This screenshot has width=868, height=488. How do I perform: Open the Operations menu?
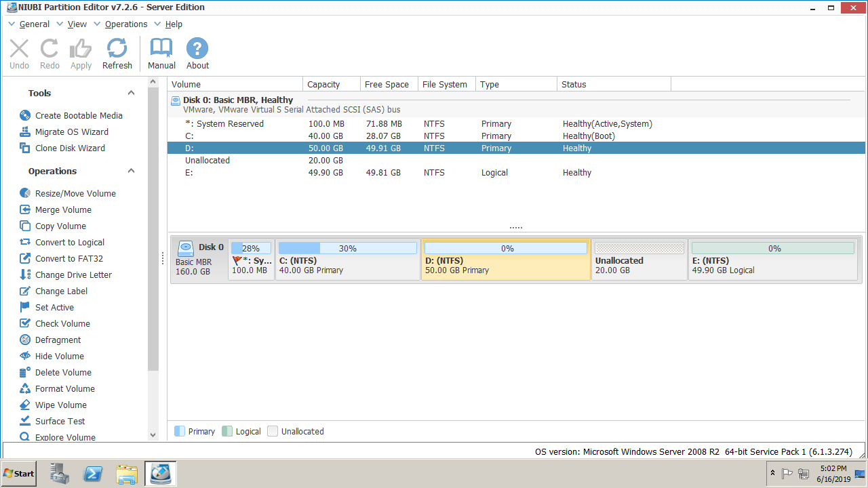tap(125, 24)
